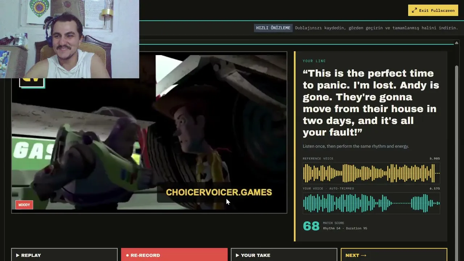The height and width of the screenshot is (261, 464).
Task: Click the "YOUR VOICE · AUTO-TRIMMED" label
Action: tap(328, 188)
